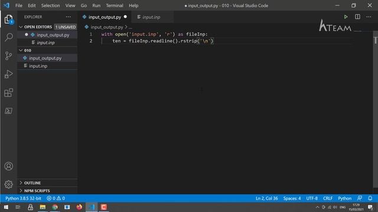The height and width of the screenshot is (212, 378).
Task: Open the Search view in activity bar
Action: 9,37
